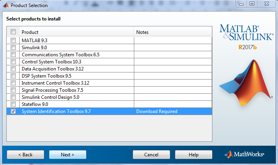Check the Simulink Control Design 5.0 checkbox

click(13, 97)
